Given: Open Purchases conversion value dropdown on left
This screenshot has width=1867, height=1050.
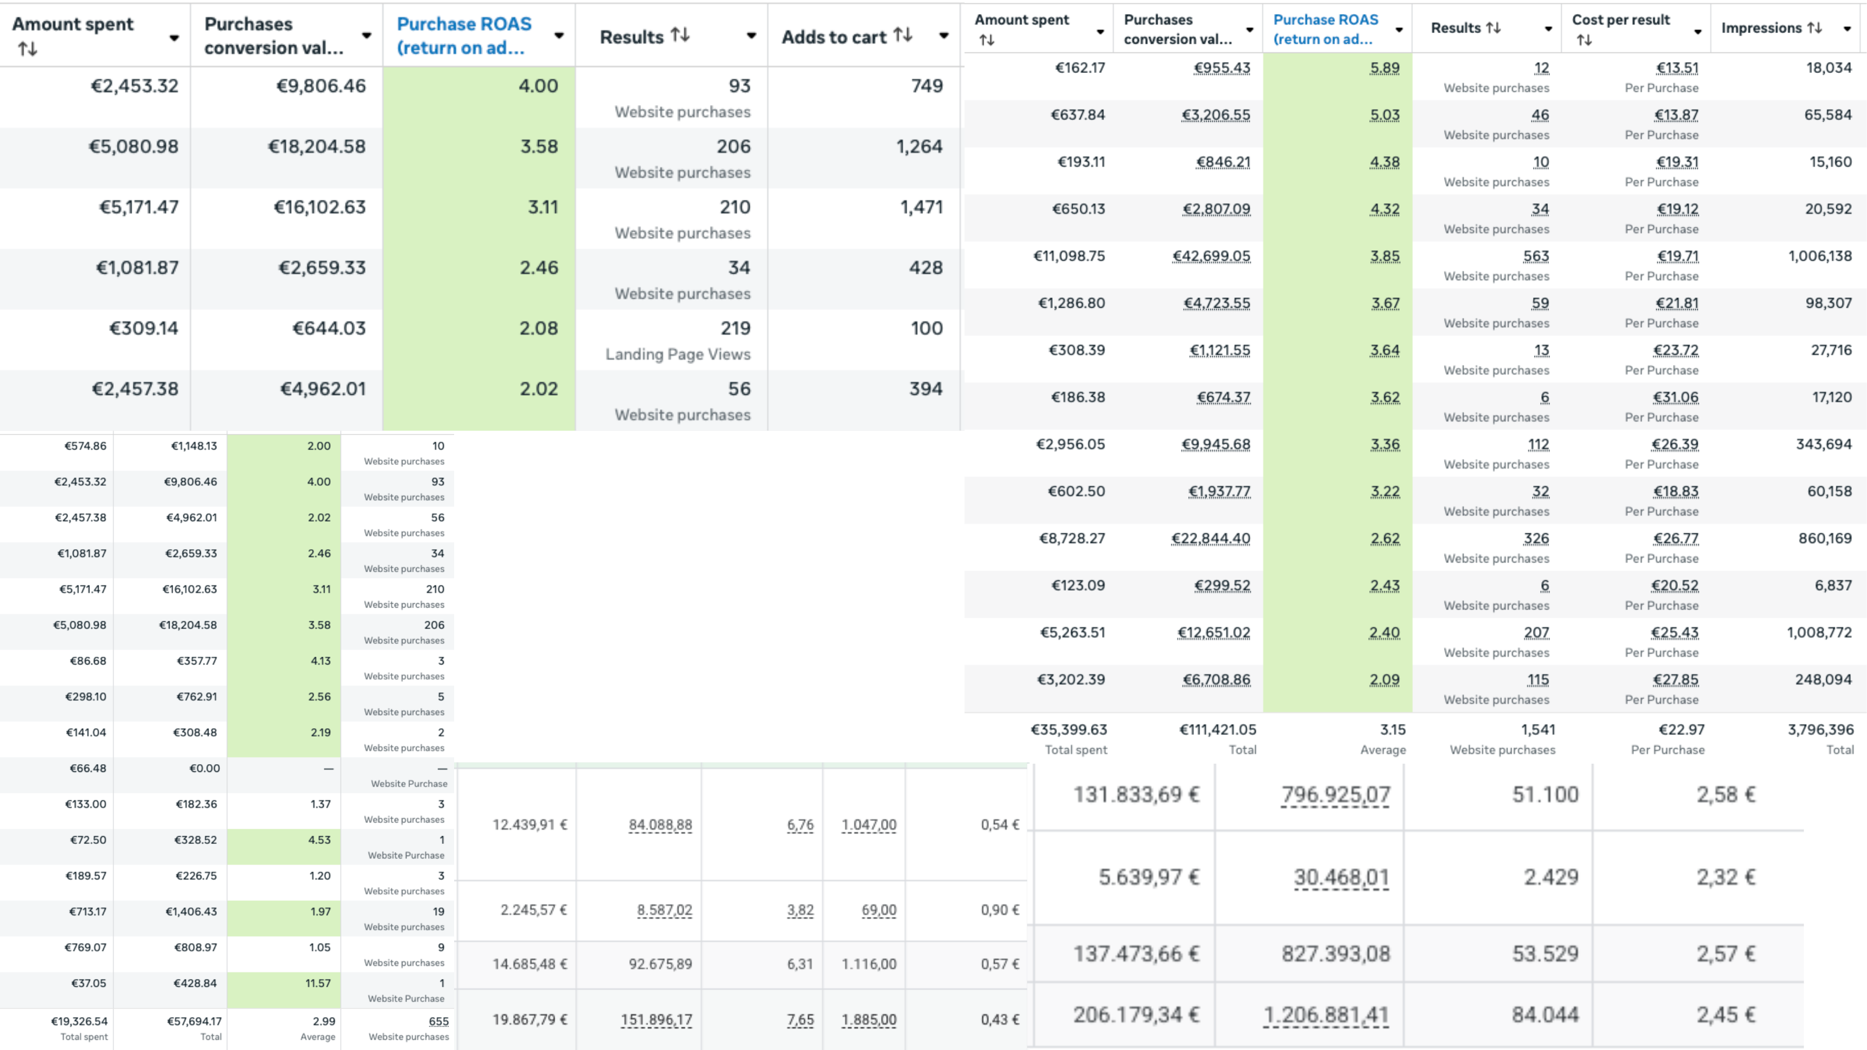Looking at the screenshot, I should (367, 35).
